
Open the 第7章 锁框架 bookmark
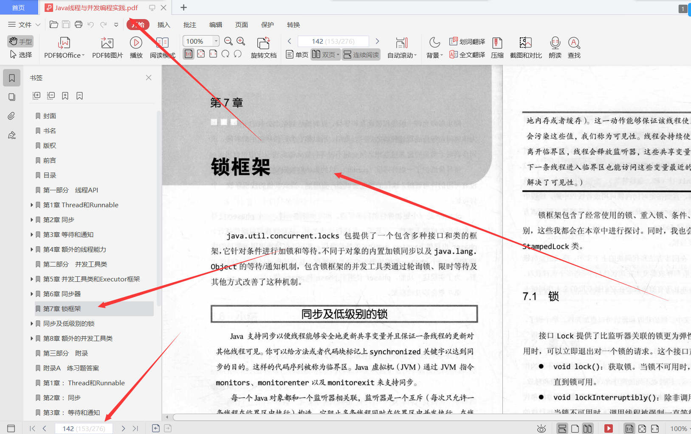(94, 309)
